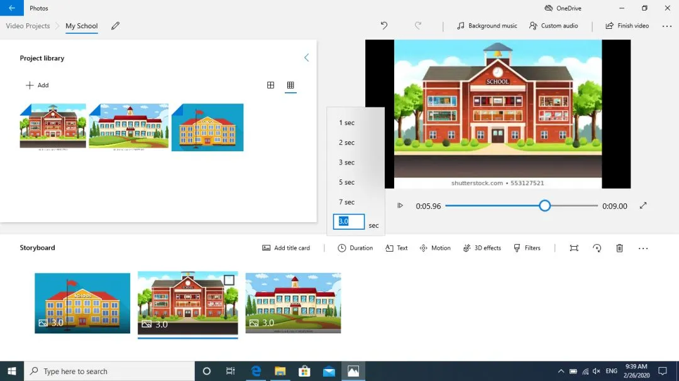Open Filters for the clip

[527, 248]
